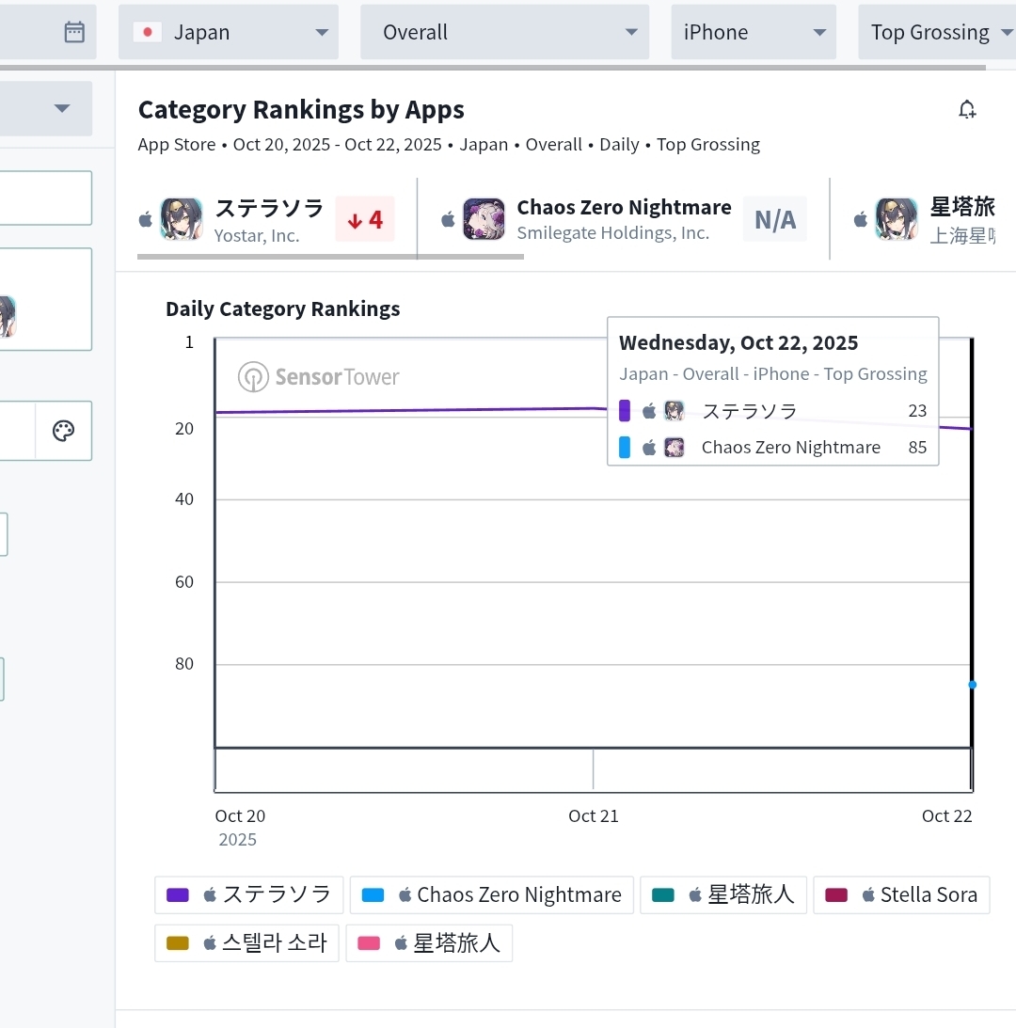Open the color palette icon
Screen dimensions: 1016x1028
64,431
